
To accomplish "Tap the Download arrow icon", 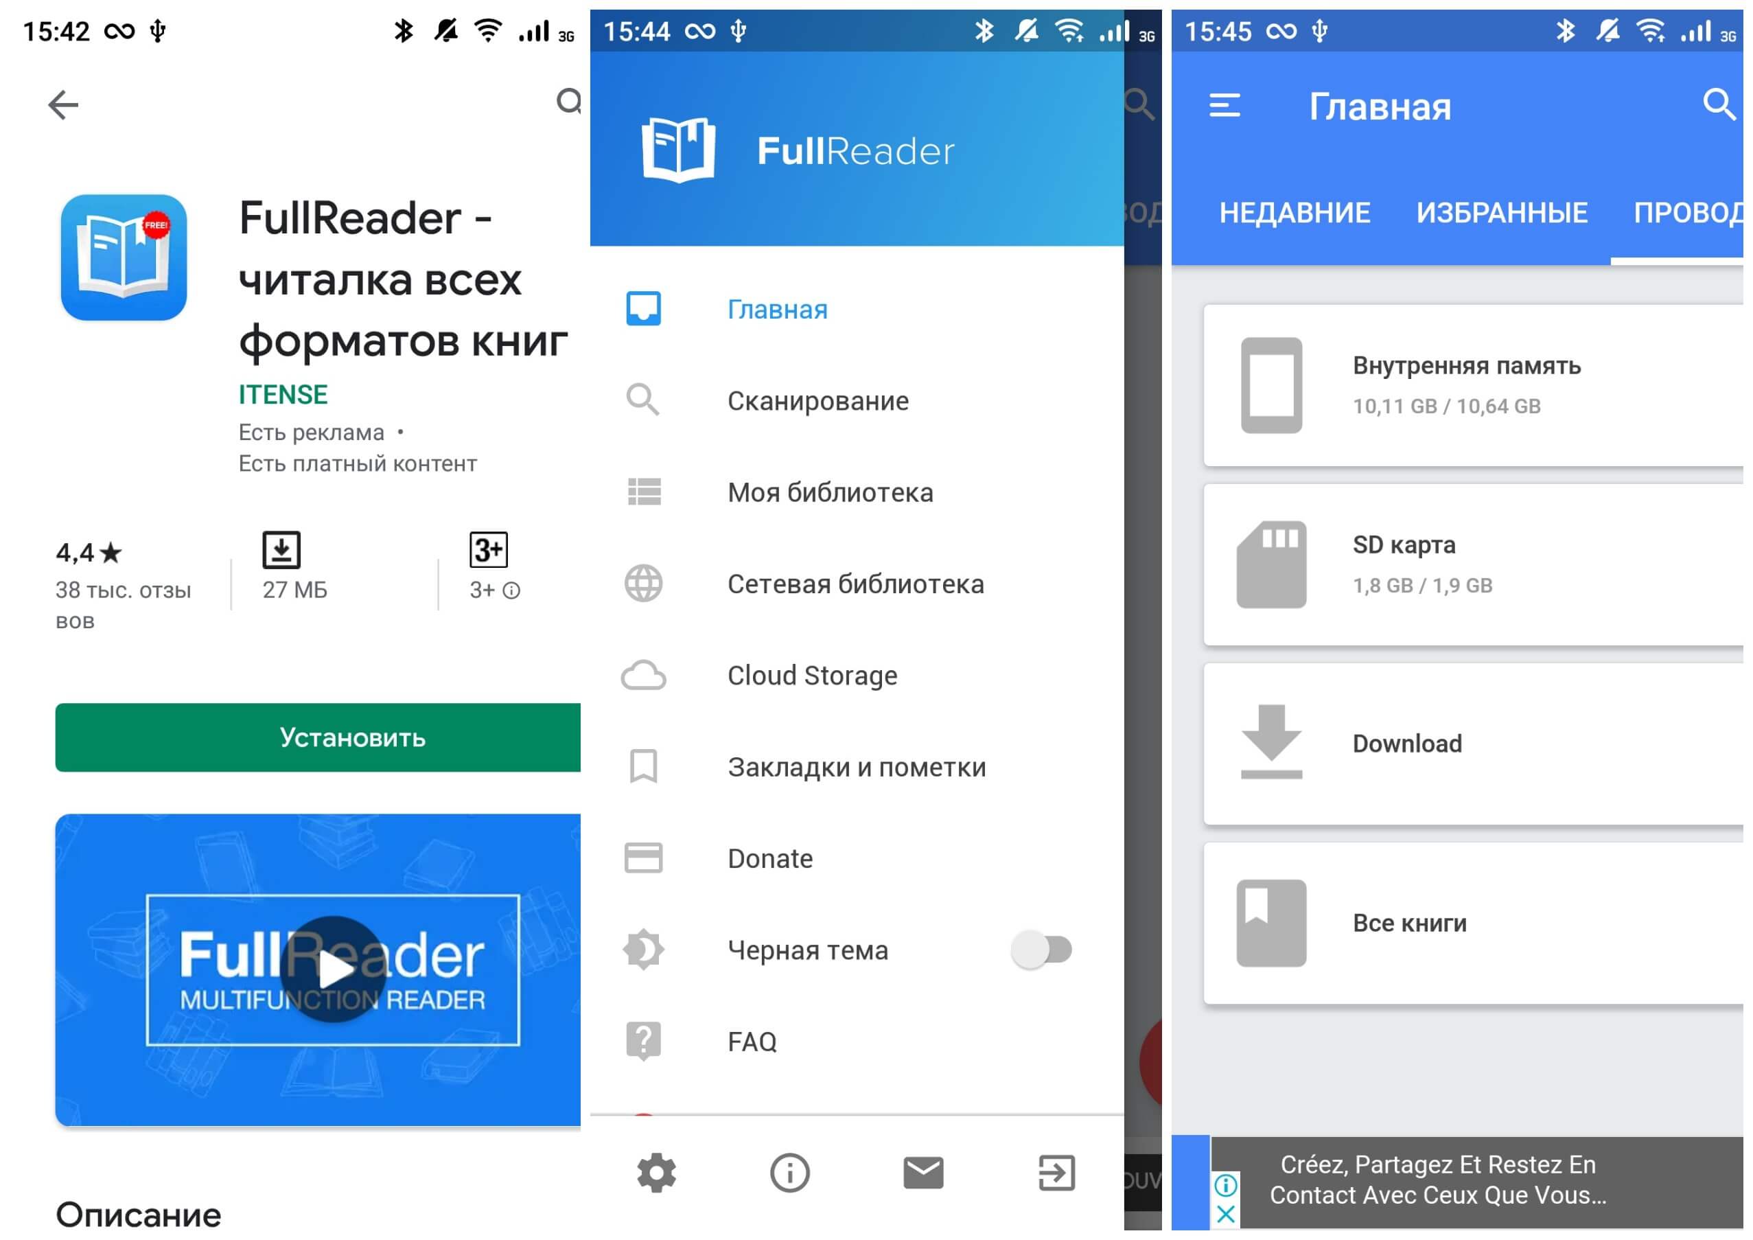I will [1271, 742].
